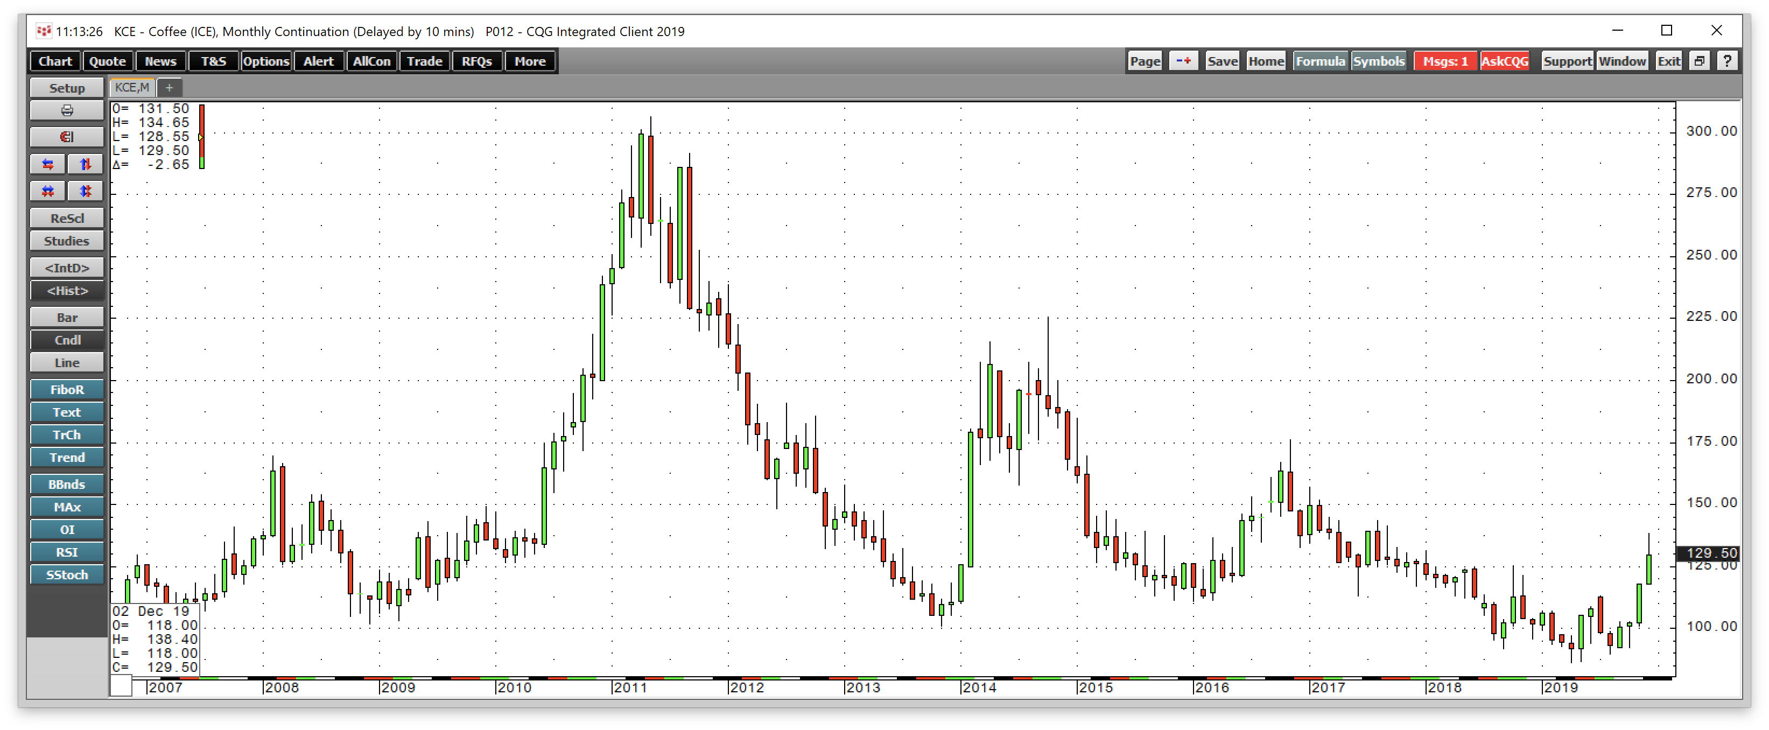Open the Formula button

tap(1320, 61)
